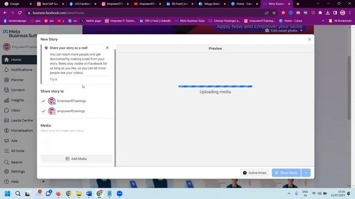Click the page vertical scrollbar
Screen dimensions: 355x199
(x=349, y=87)
